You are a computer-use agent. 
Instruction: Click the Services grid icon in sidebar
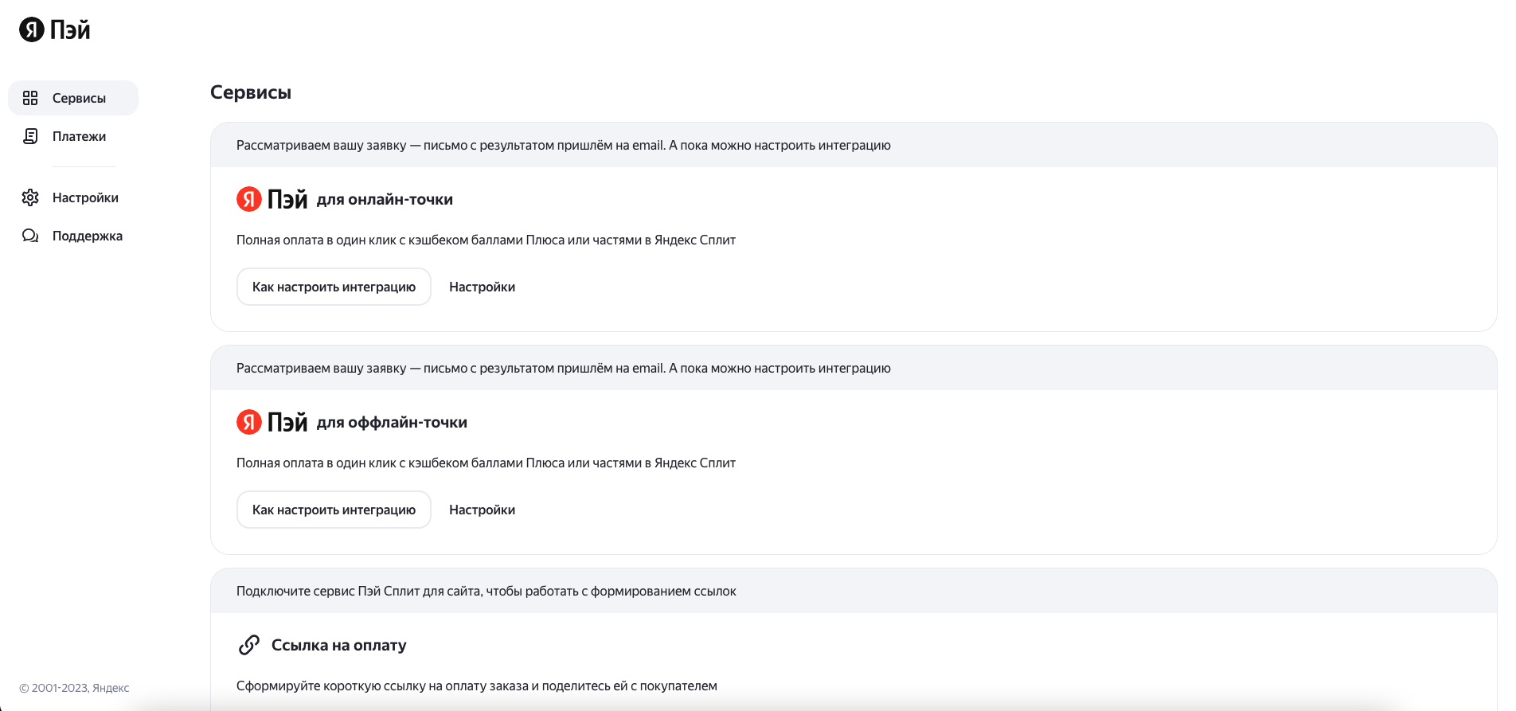pos(30,98)
